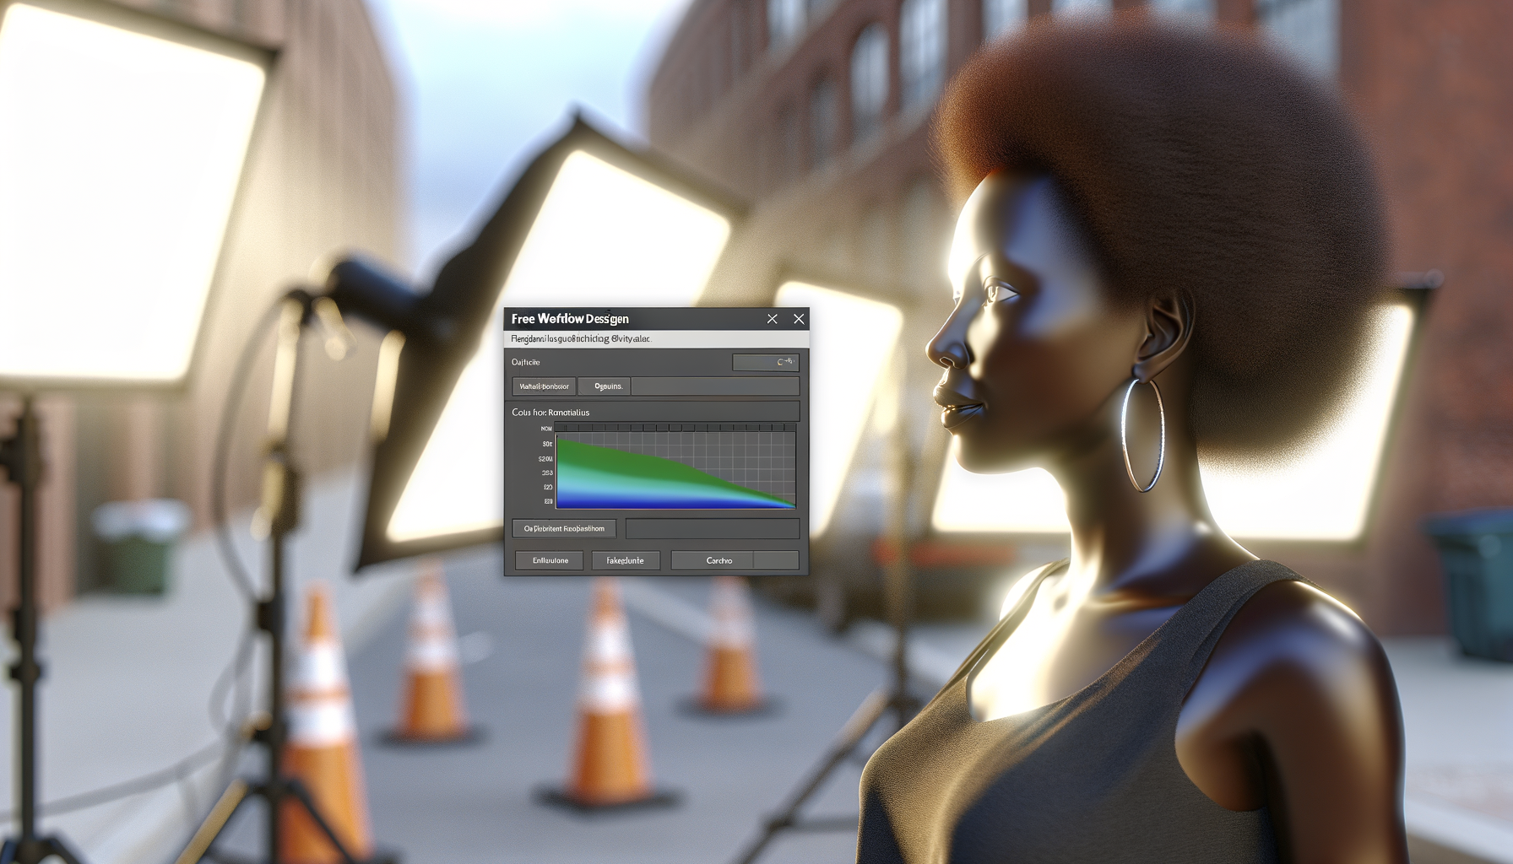Click the Fakeglunte button
The height and width of the screenshot is (864, 1513).
626,559
